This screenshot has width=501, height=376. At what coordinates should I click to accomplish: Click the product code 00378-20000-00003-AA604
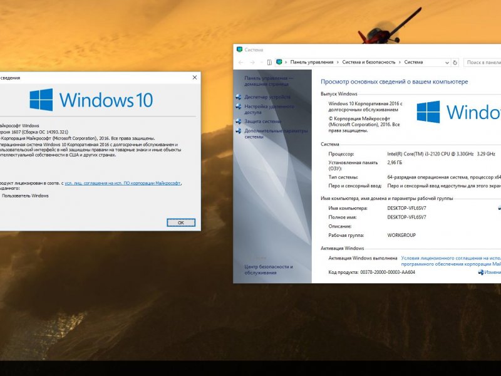point(388,273)
